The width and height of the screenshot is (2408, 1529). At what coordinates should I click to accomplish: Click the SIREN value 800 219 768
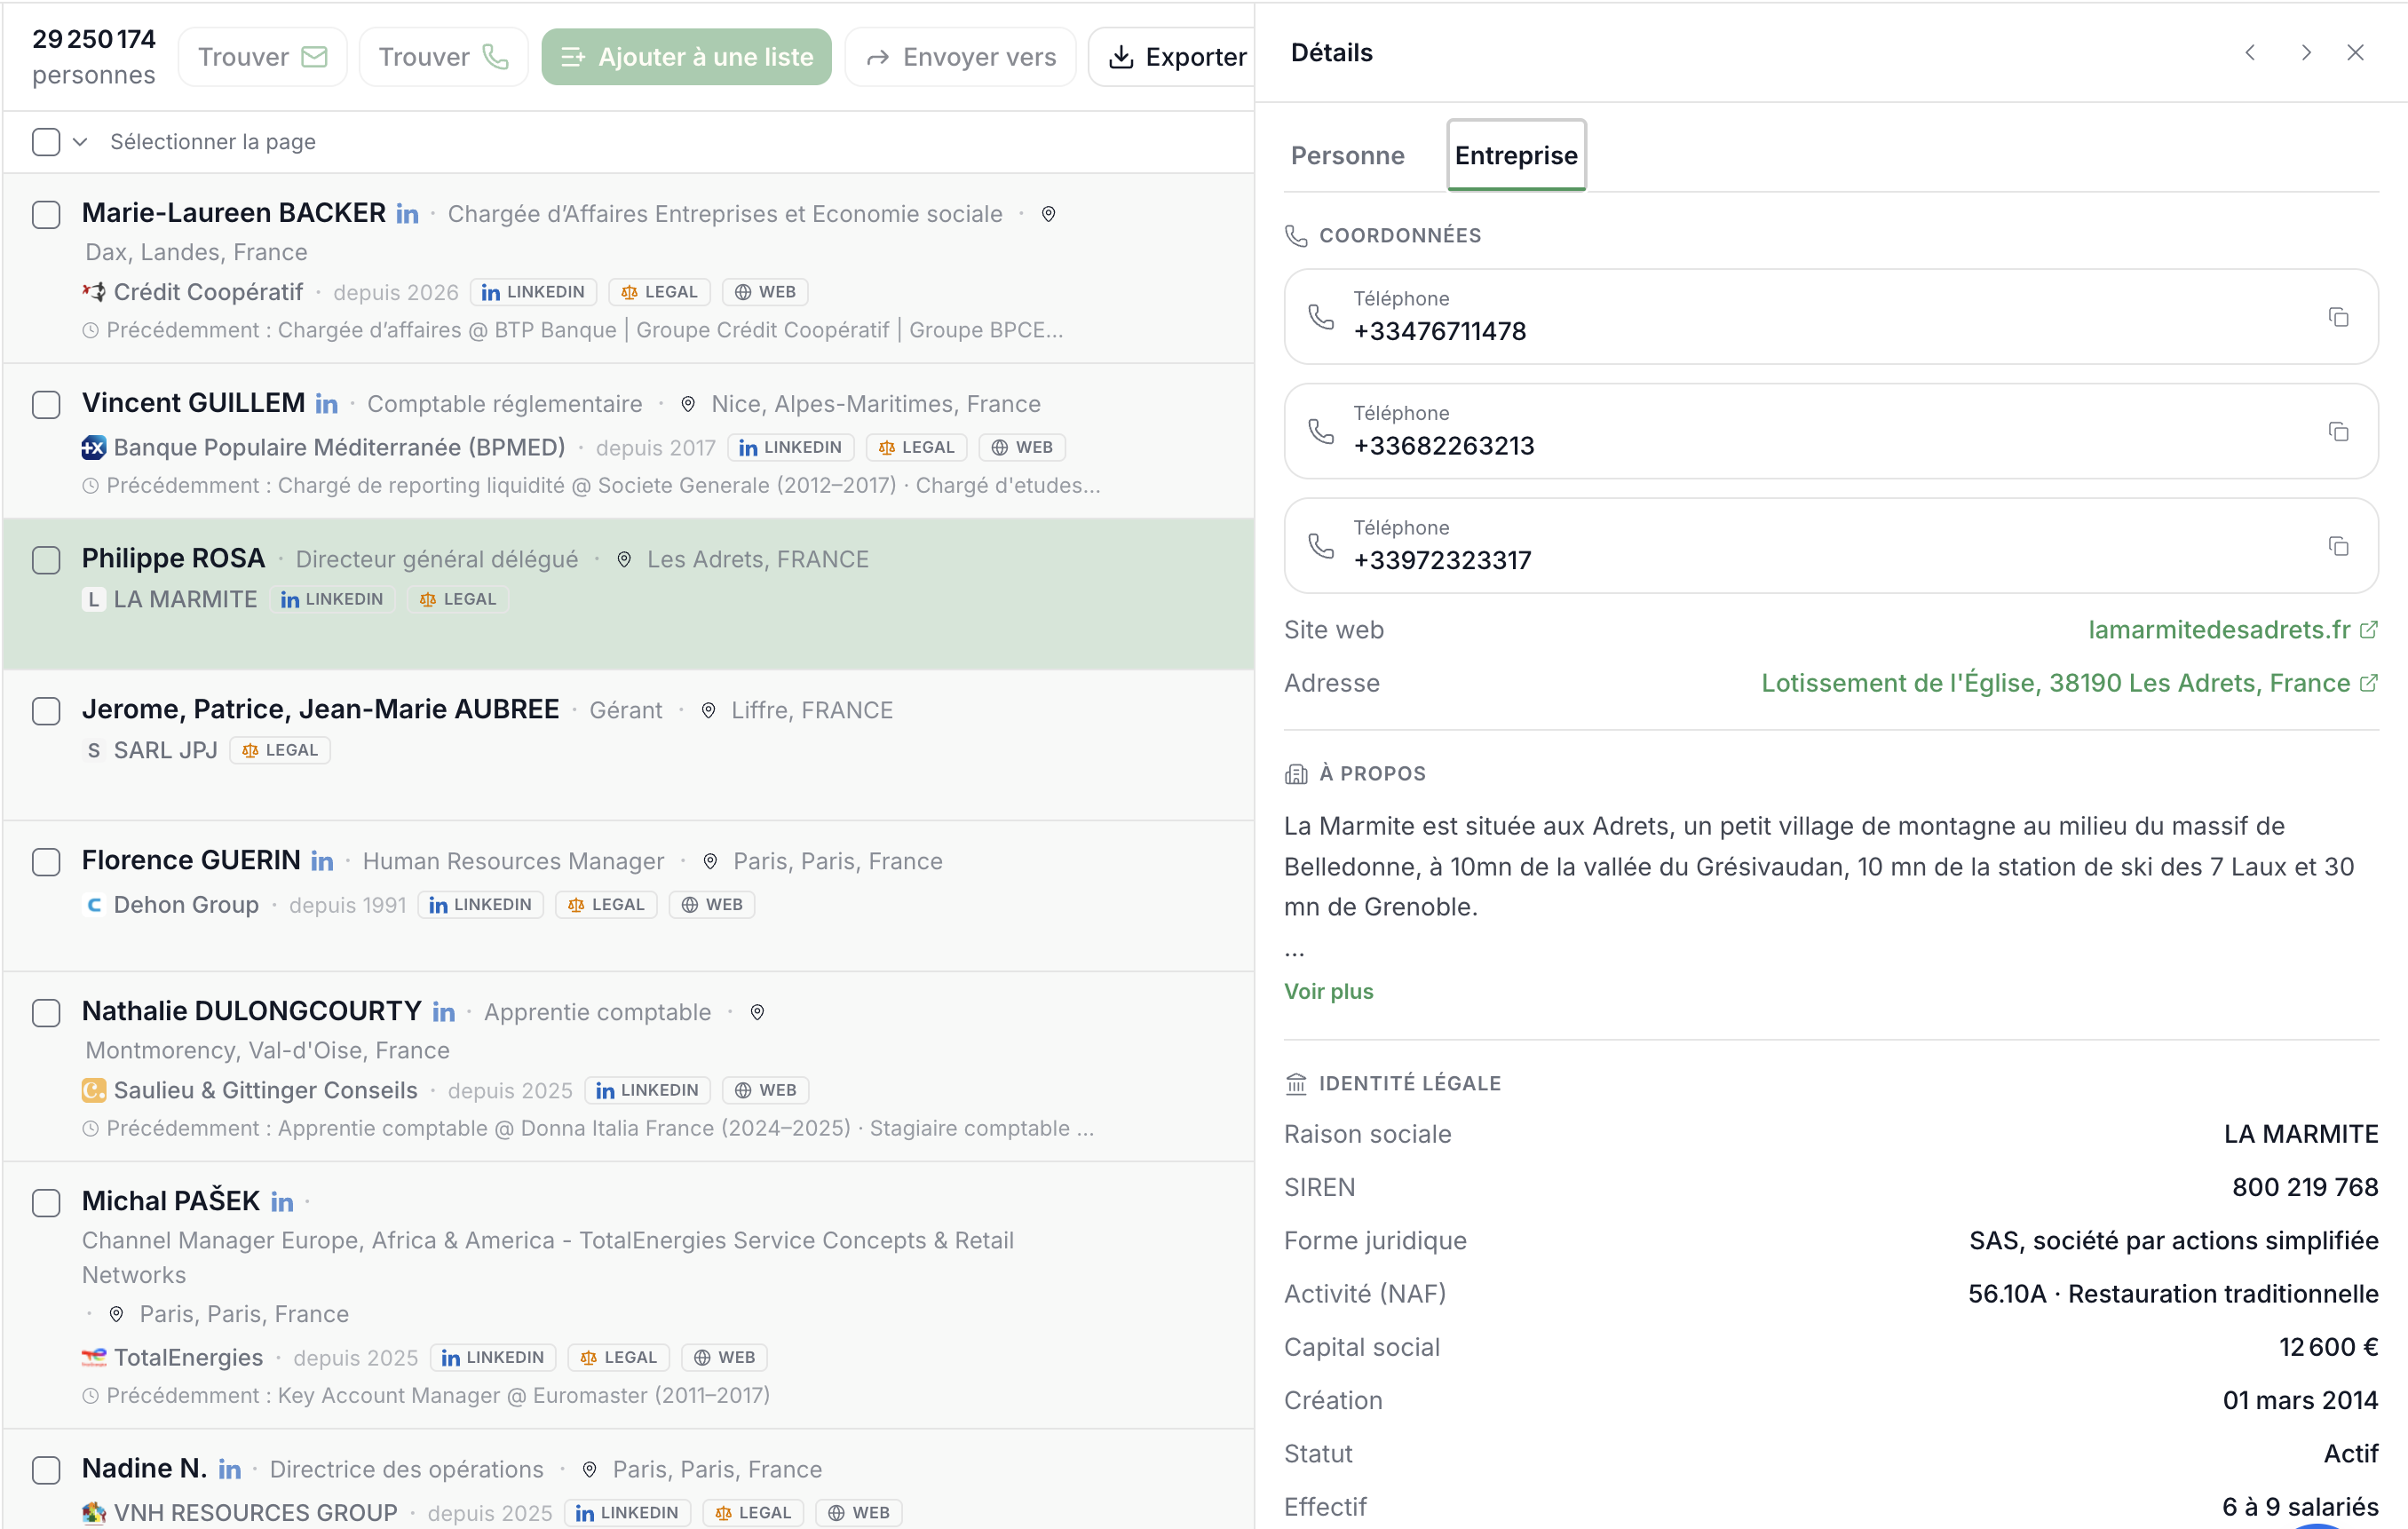2304,1187
